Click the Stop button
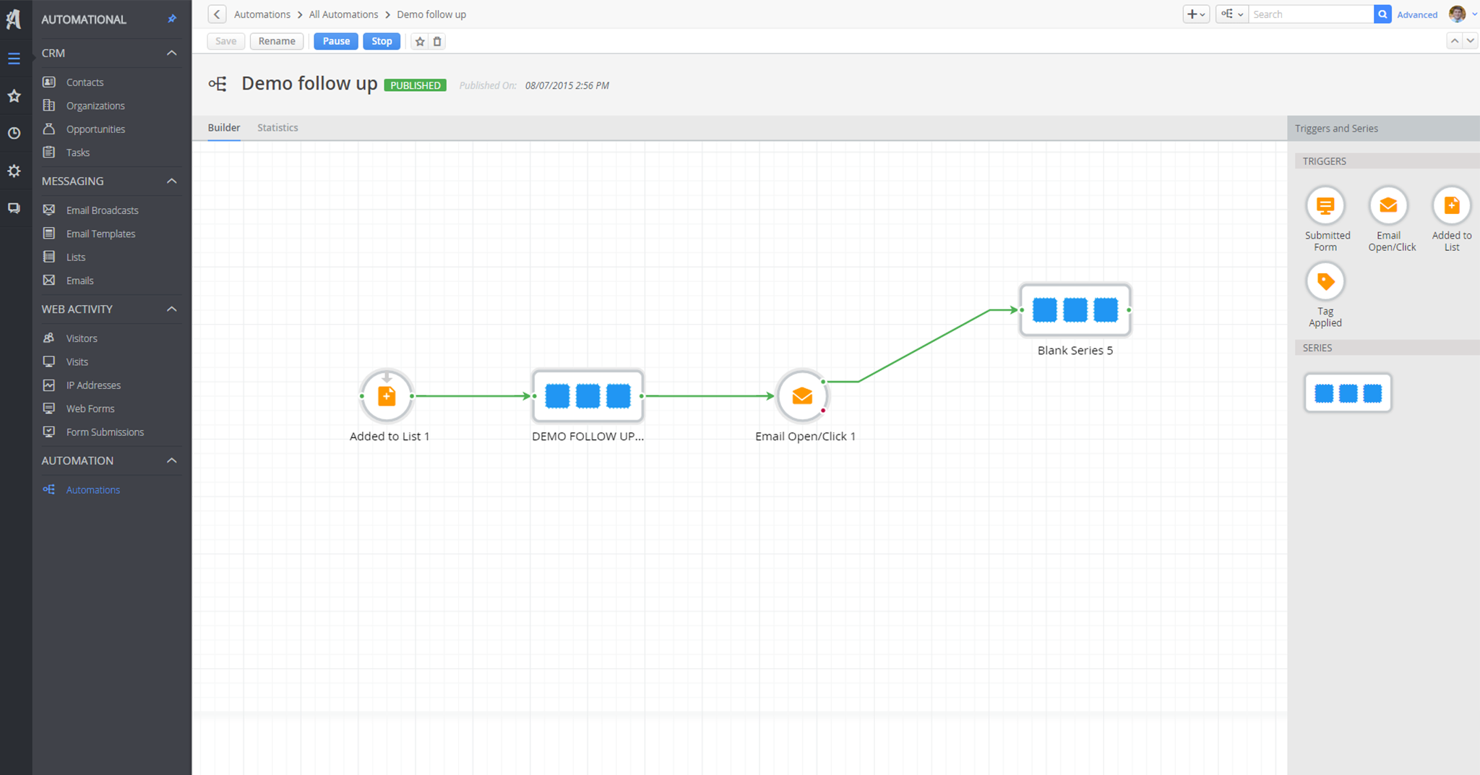 [x=382, y=41]
